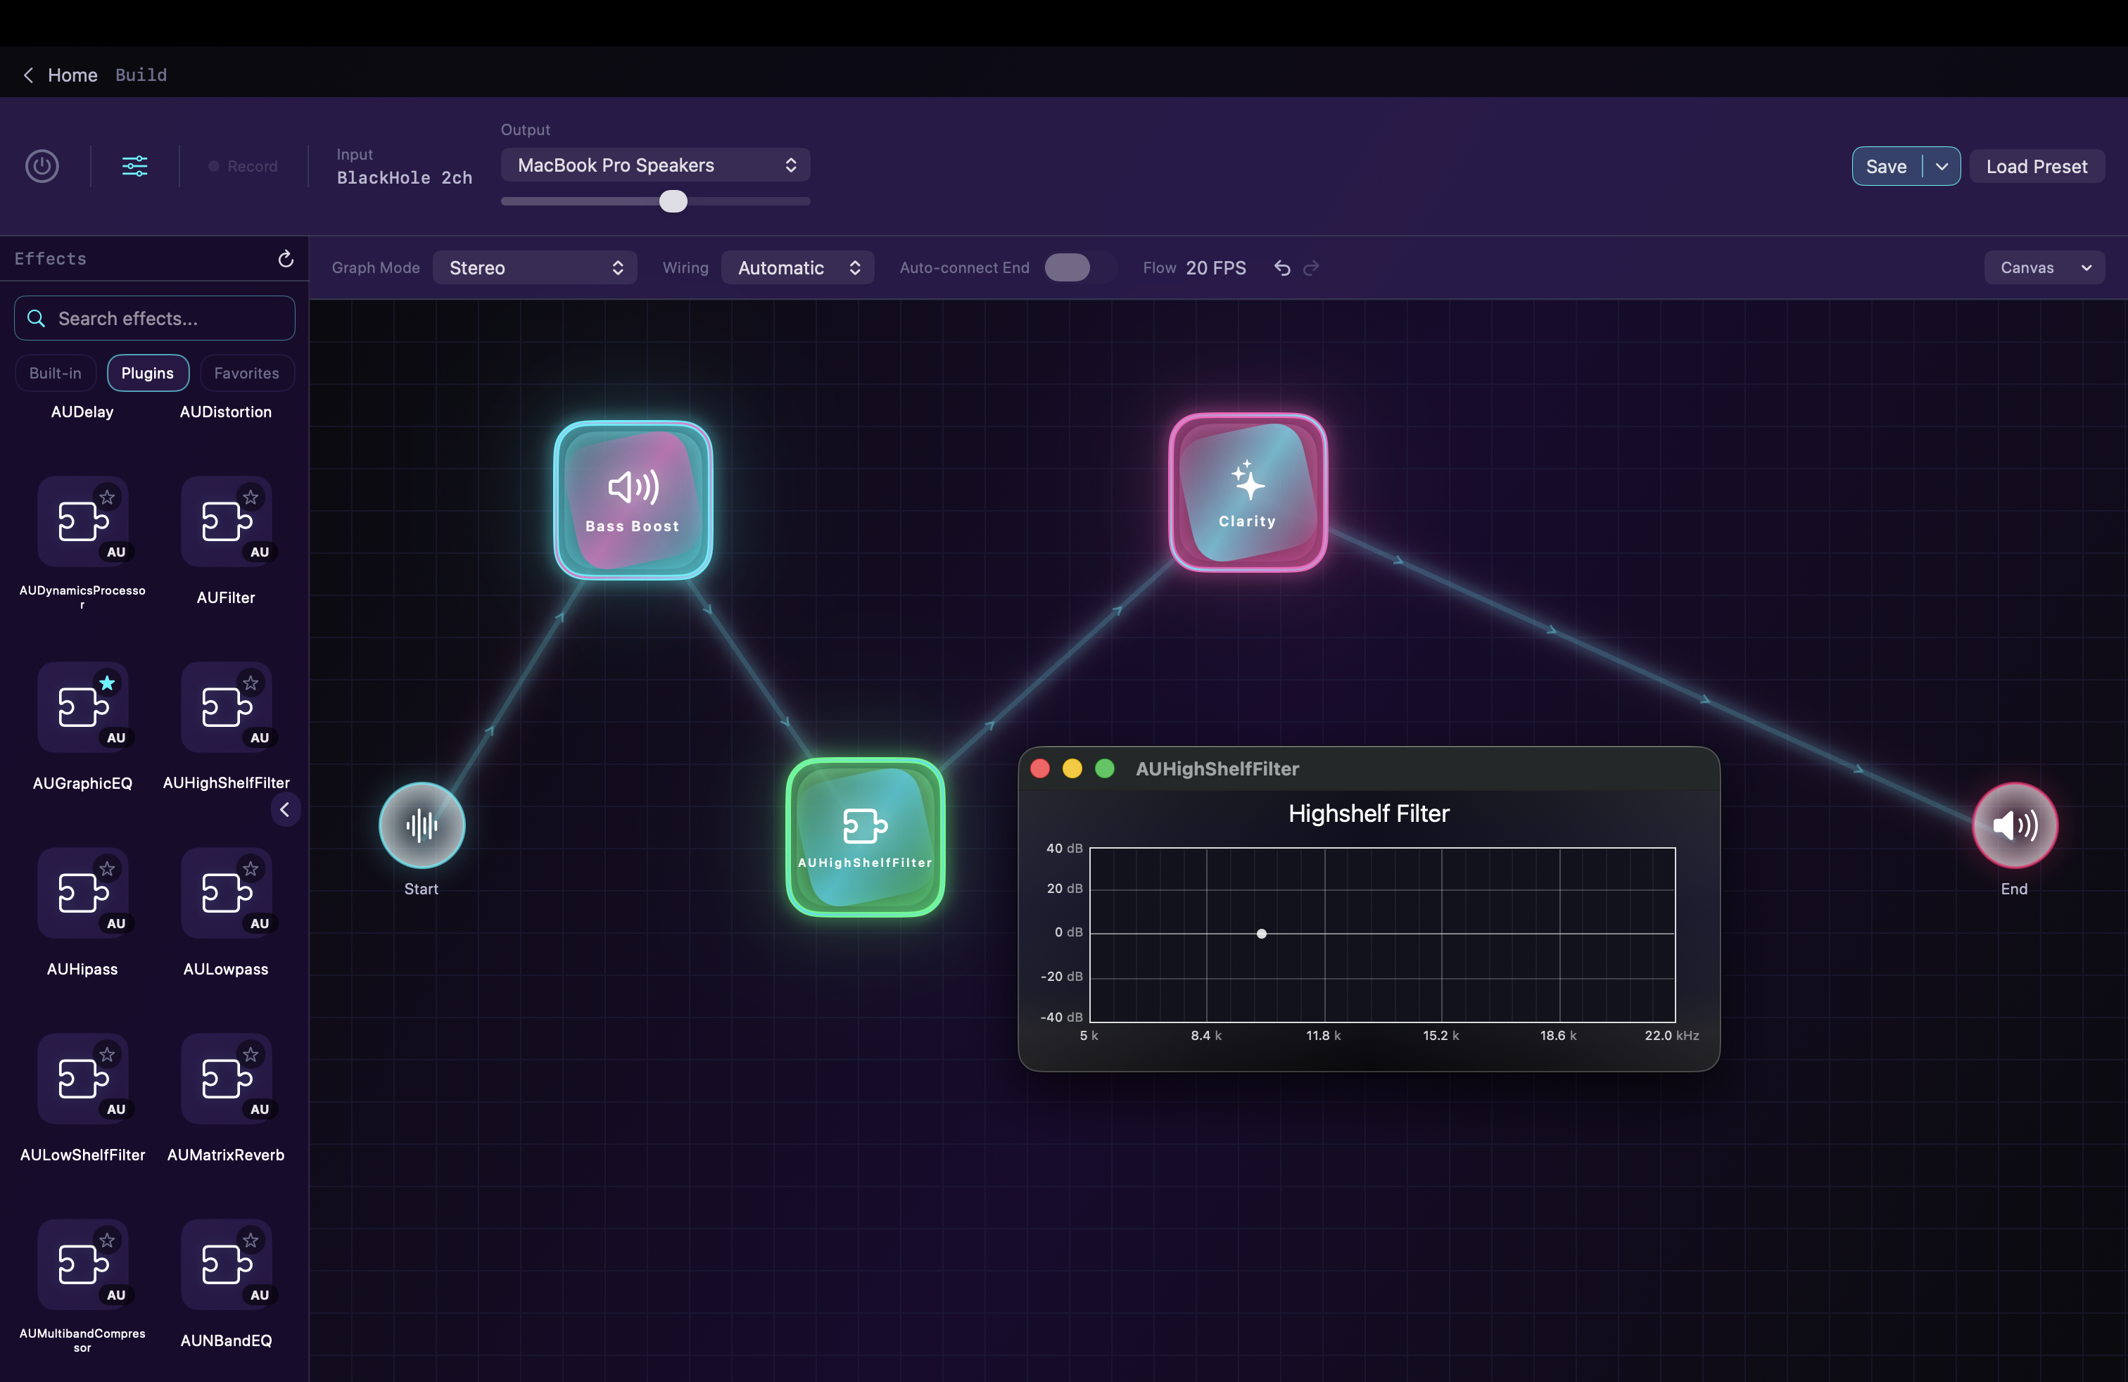Image resolution: width=2128 pixels, height=1382 pixels.
Task: Open the Favorites tab
Action: pos(246,373)
